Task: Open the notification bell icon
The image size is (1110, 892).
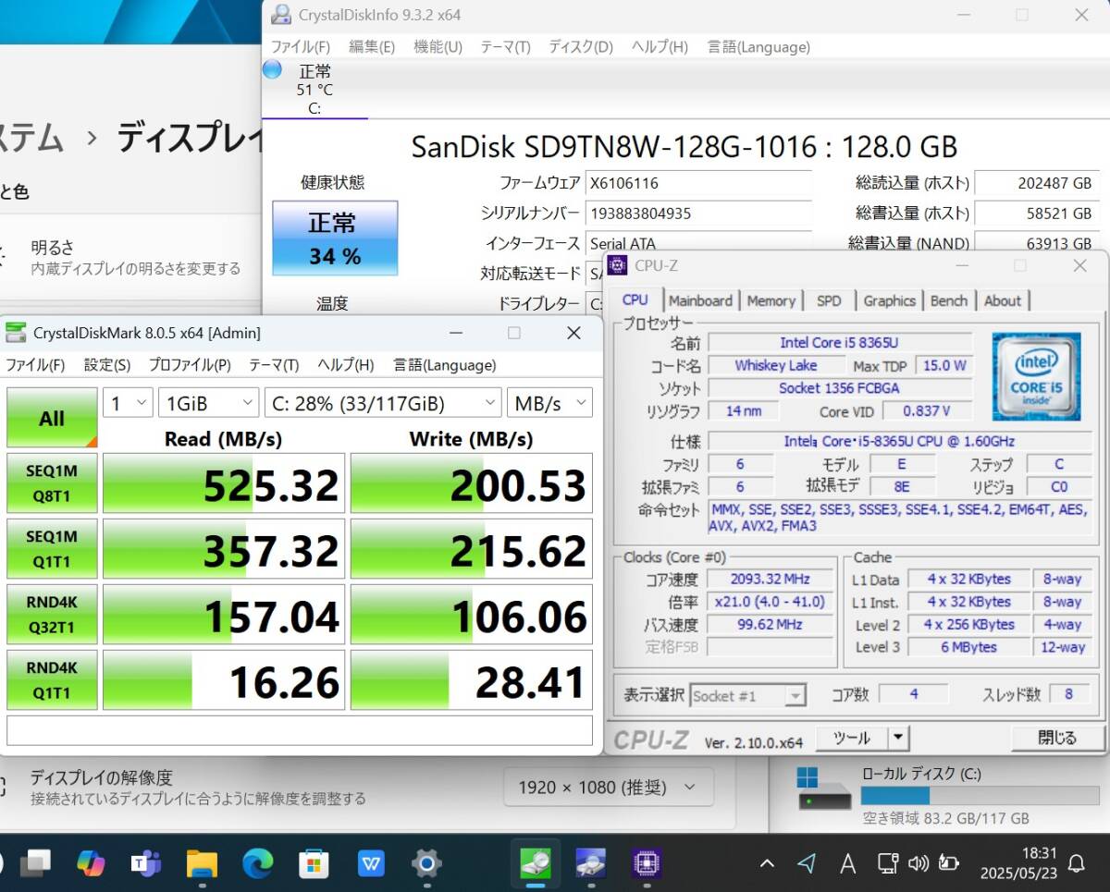Action: pos(1076,863)
